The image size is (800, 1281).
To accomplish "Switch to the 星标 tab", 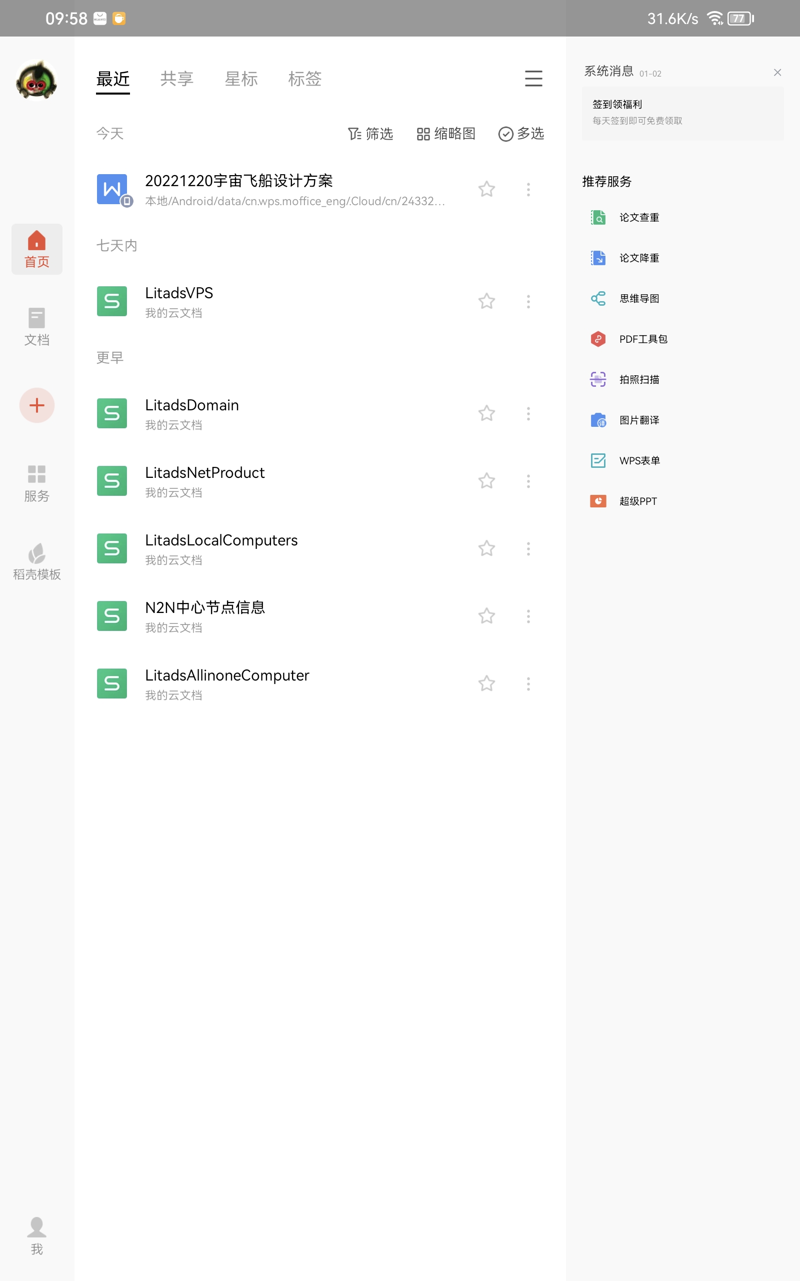I will [x=240, y=79].
